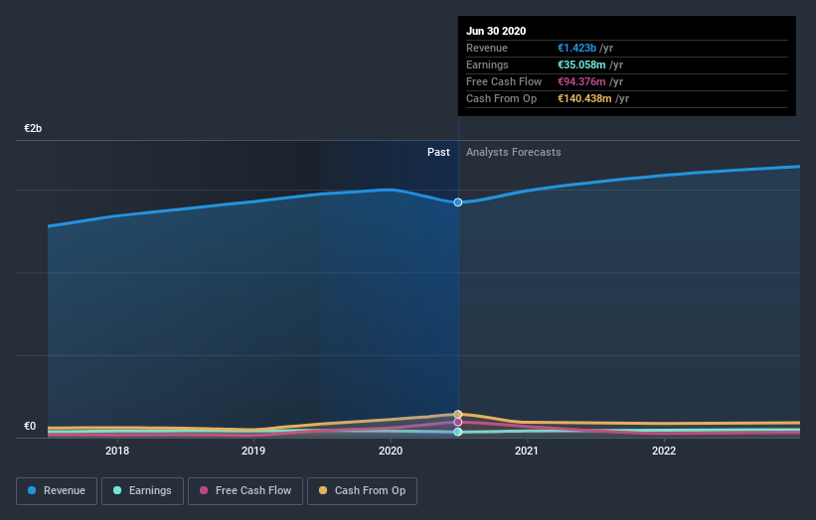This screenshot has width=816, height=520.
Task: Toggle the Earnings legend button
Action: click(x=142, y=491)
